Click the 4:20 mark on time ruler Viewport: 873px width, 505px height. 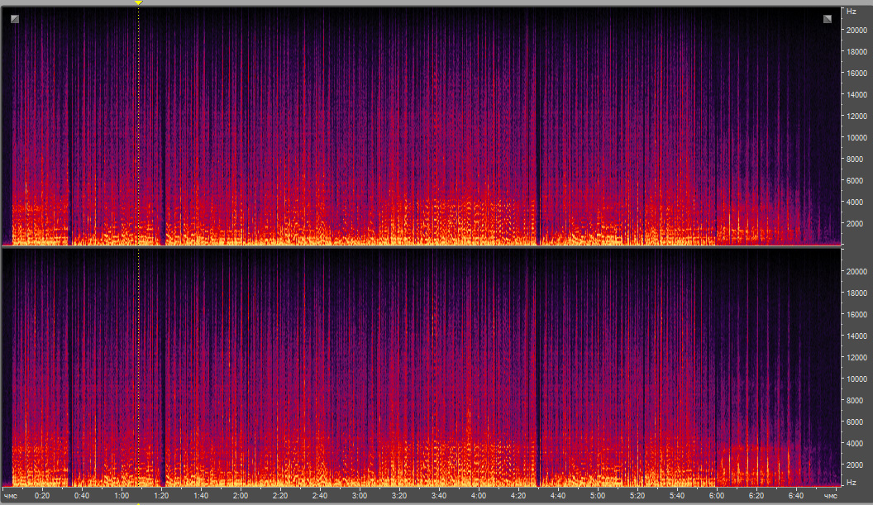click(518, 496)
